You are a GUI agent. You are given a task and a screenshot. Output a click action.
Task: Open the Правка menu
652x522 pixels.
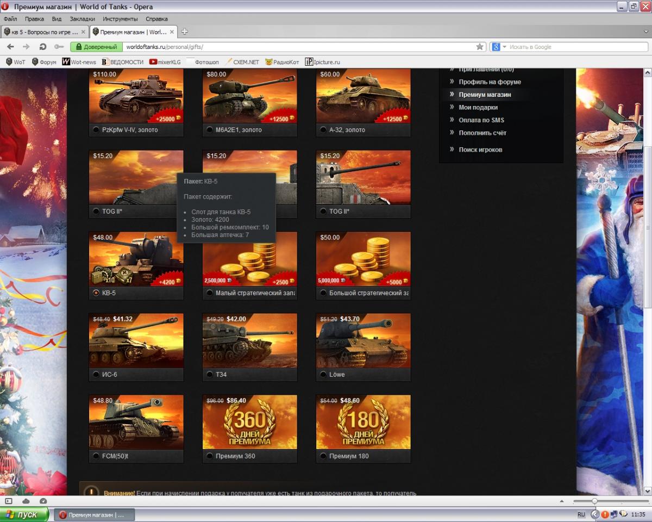[x=34, y=18]
